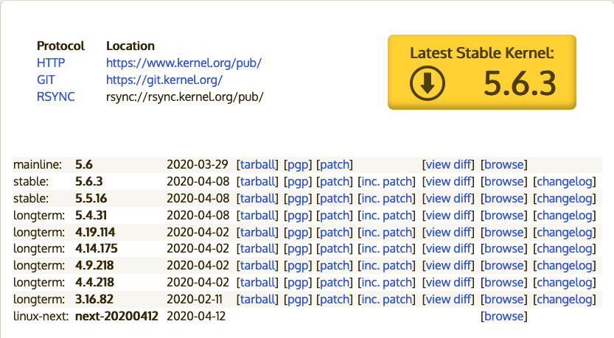Select version text next-20200412
614x338 pixels.
116,316
